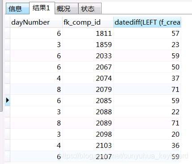Image resolution: width=192 pixels, height=164 pixels.
Task: Click datediff value 37 in row 2074
Action: click(147, 78)
